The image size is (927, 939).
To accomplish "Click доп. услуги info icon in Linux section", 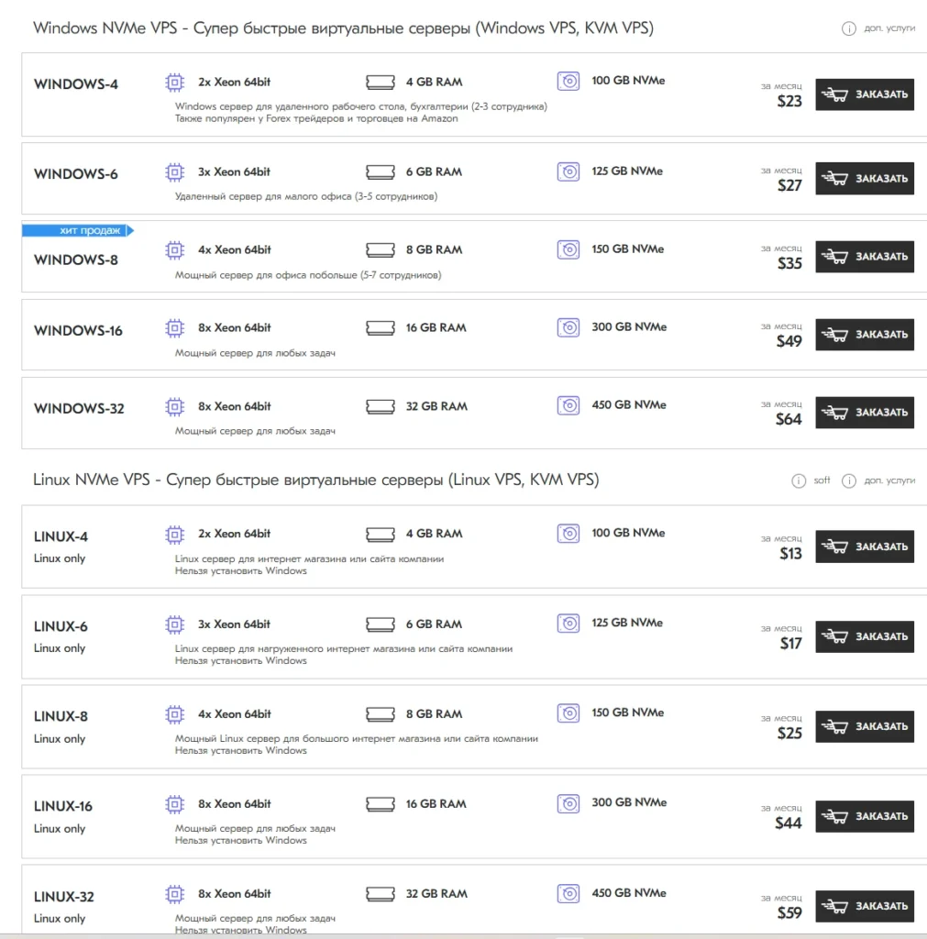I will (x=848, y=481).
